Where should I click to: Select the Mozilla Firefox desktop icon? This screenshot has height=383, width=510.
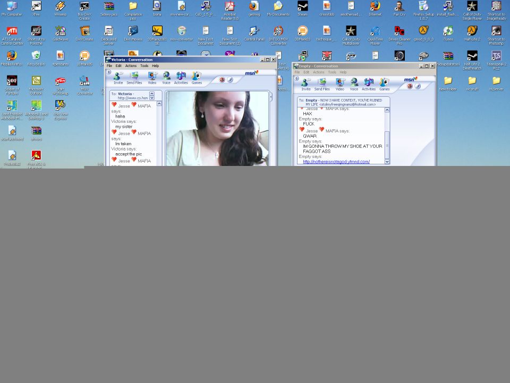click(12, 58)
